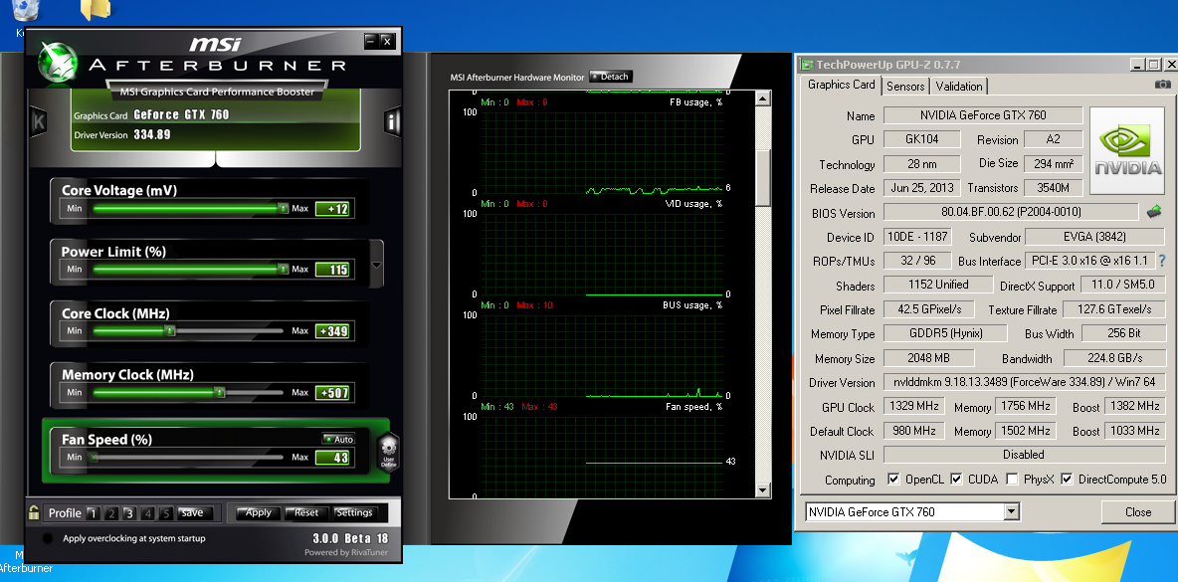The height and width of the screenshot is (582, 1178).
Task: Toggle the profile lock padlock icon
Action: (34, 513)
